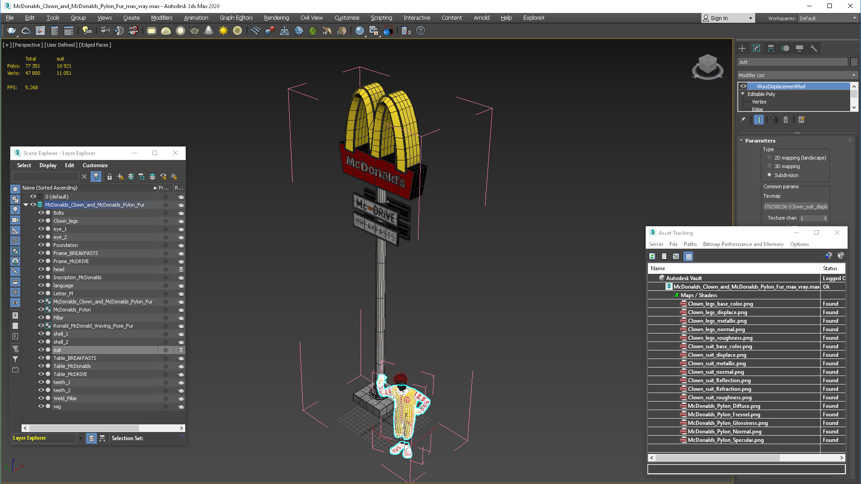The height and width of the screenshot is (484, 861).
Task: Toggle Scene Explorer selection sync filter button
Action: point(96,177)
